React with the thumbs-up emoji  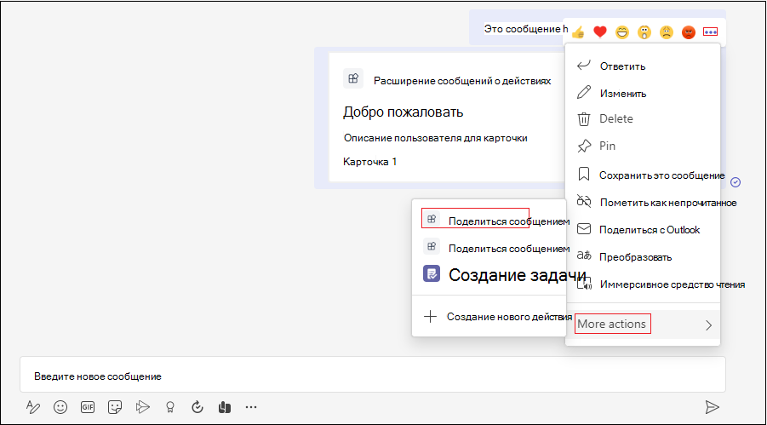(x=578, y=32)
